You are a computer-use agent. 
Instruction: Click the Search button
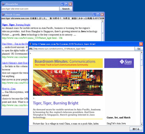[66, 9]
